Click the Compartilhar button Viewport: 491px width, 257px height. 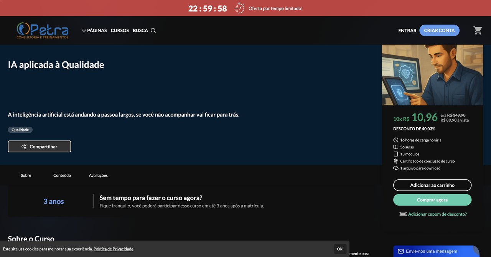coord(40,147)
